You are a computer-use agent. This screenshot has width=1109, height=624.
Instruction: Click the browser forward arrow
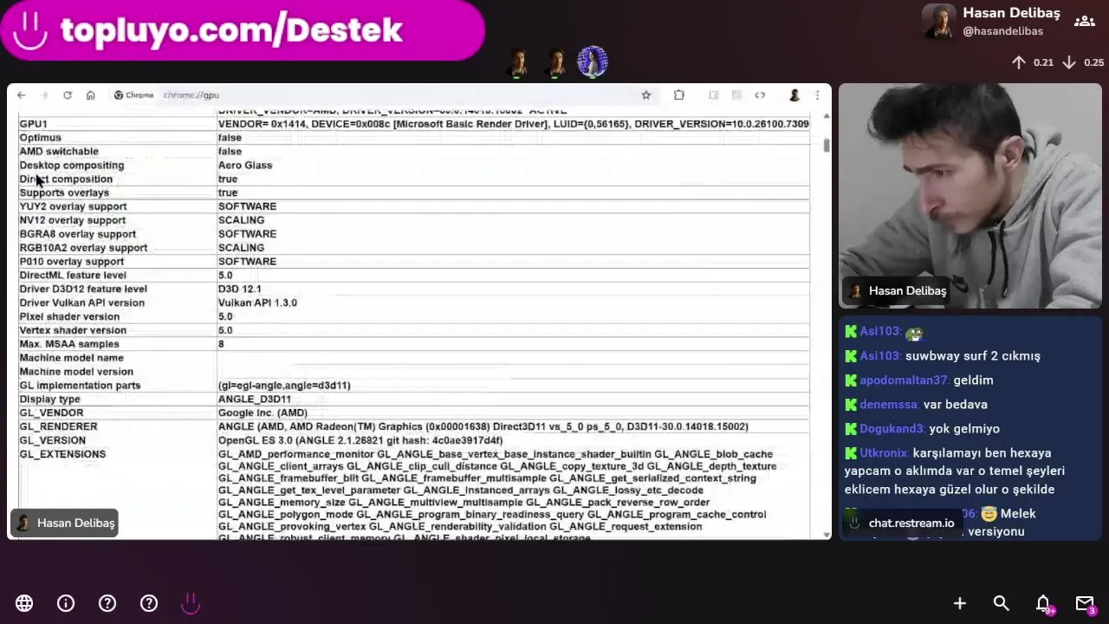point(44,95)
